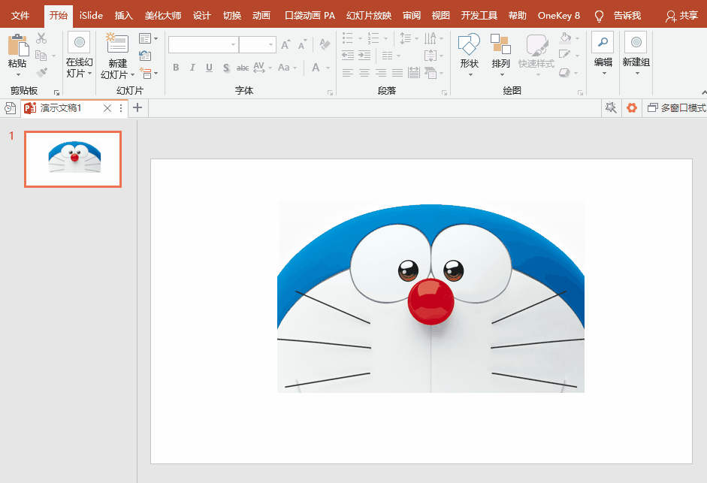The width and height of the screenshot is (707, 483).
Task: Open the AV Character Spacing dropdown
Action: 262,68
